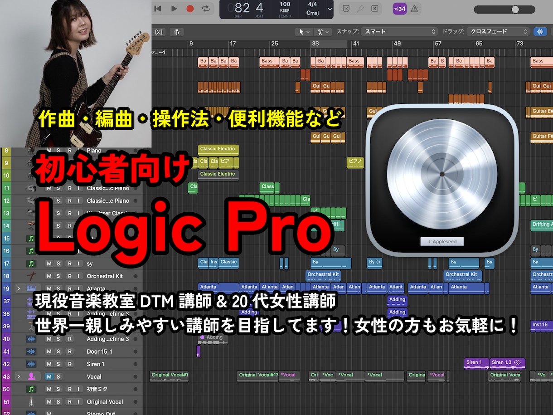Image resolution: width=553 pixels, height=415 pixels.
Task: Open the Scissors command-click tool menu
Action: point(323,32)
